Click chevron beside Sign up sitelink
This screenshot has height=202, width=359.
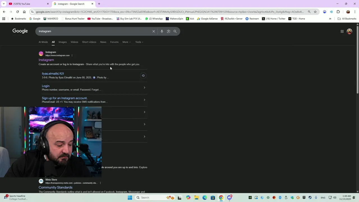pos(144,100)
